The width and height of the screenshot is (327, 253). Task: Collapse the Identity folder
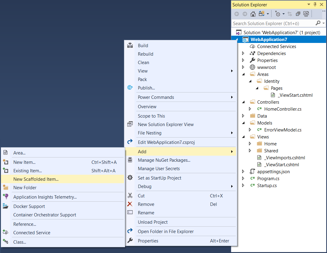[x=250, y=81]
